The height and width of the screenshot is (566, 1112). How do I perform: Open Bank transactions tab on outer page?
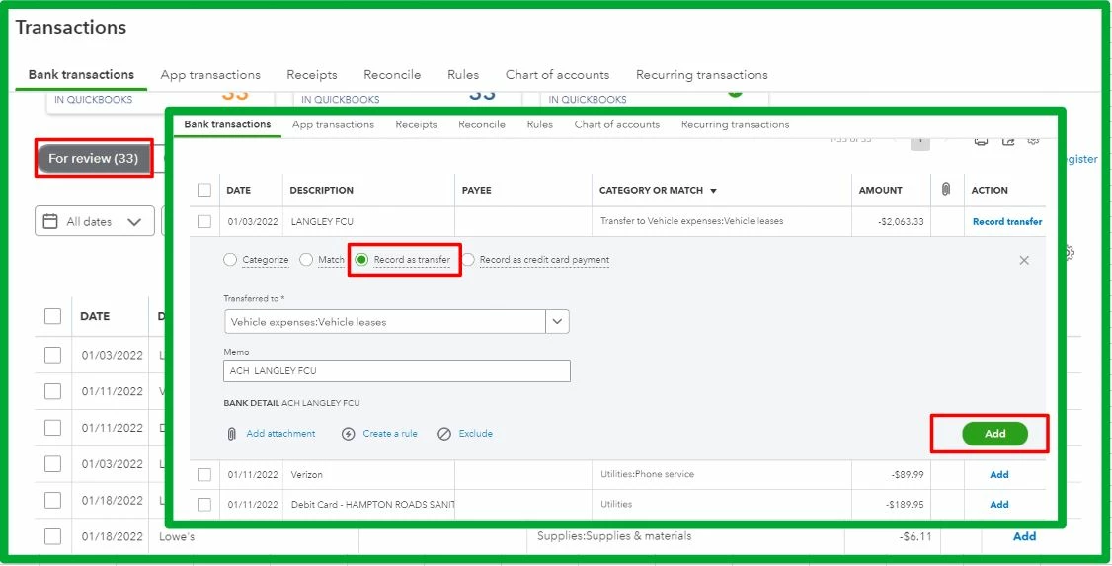point(82,74)
